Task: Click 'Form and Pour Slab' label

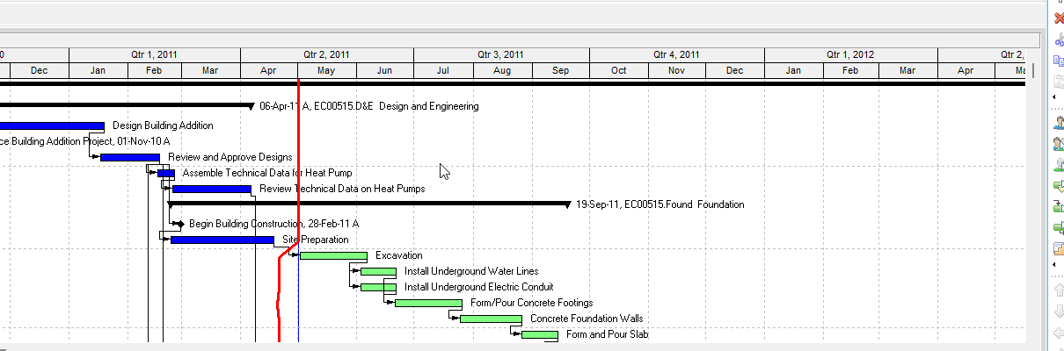Action: 608,334
